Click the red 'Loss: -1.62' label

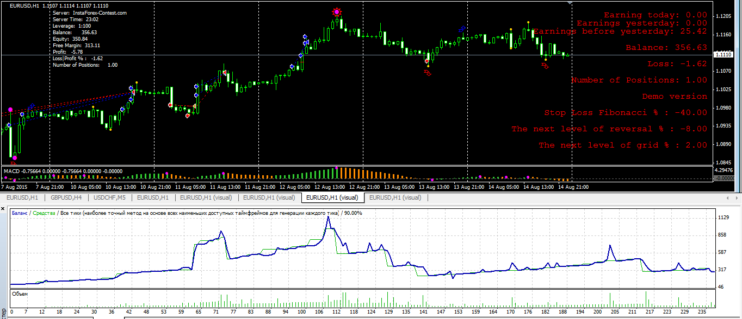(x=677, y=64)
